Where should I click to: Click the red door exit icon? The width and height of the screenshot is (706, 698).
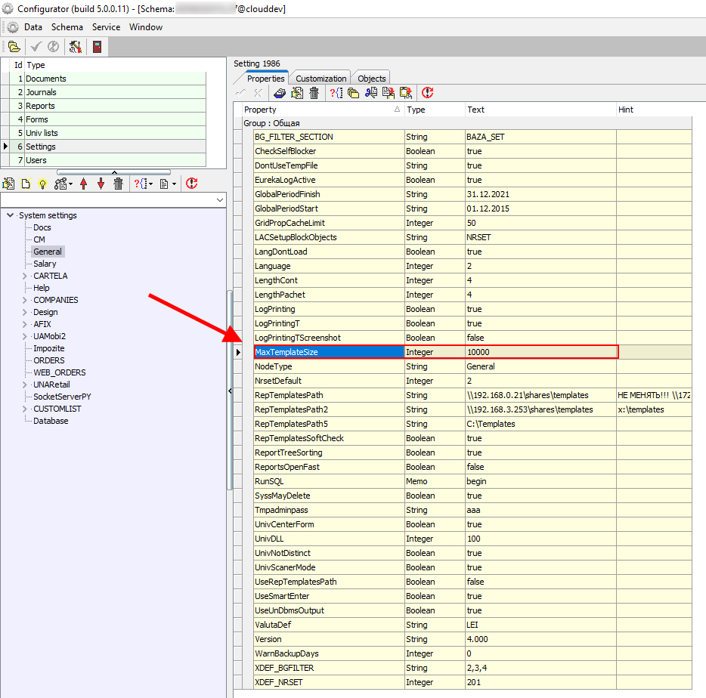click(x=97, y=46)
